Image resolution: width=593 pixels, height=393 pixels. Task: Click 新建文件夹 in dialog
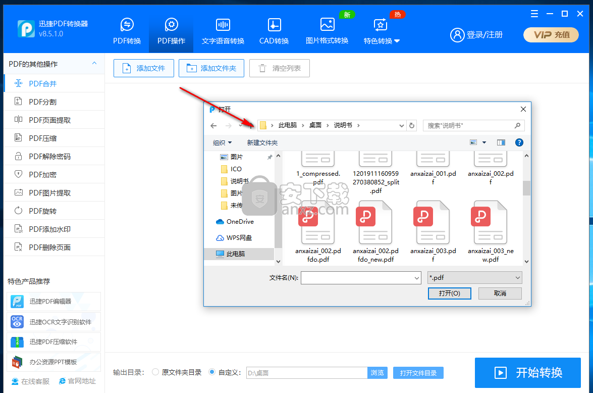click(x=262, y=143)
